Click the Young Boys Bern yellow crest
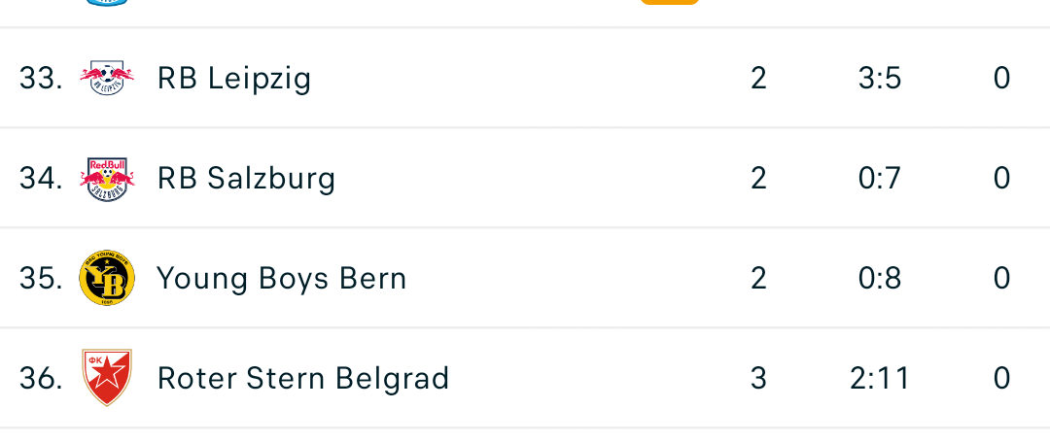The height and width of the screenshot is (443, 1050). pyautogui.click(x=107, y=279)
